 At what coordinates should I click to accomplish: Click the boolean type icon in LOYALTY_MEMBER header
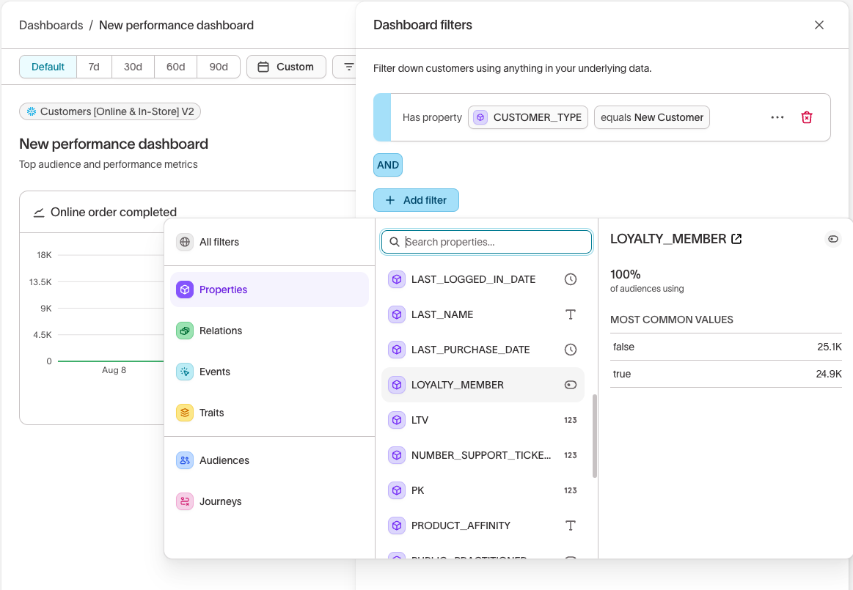832,239
